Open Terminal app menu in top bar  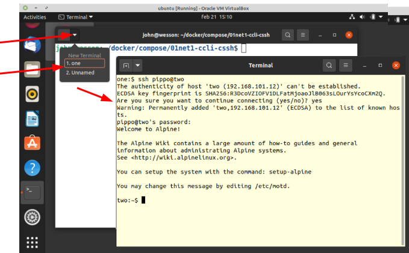[75, 17]
